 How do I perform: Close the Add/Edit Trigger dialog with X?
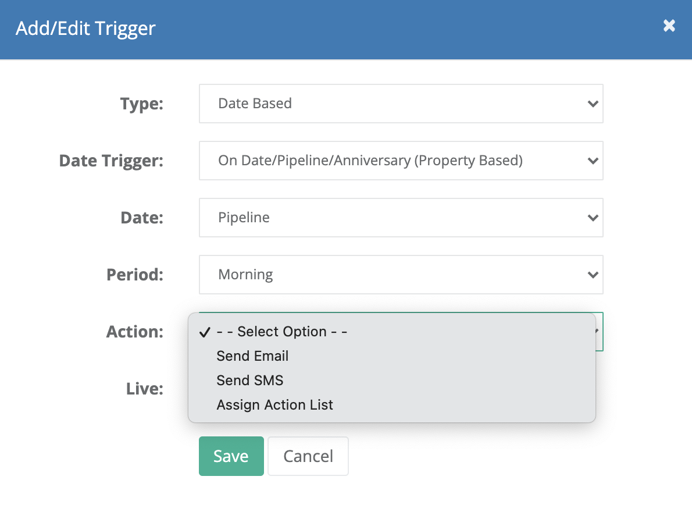(x=669, y=26)
